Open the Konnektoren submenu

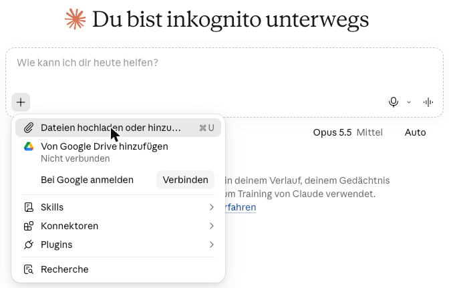118,226
